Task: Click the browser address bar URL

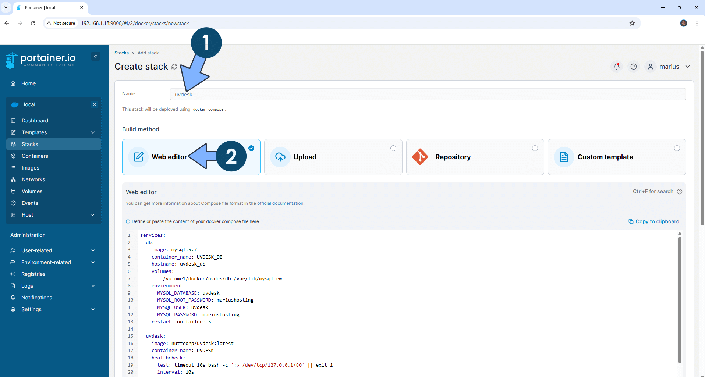Action: 135,23
